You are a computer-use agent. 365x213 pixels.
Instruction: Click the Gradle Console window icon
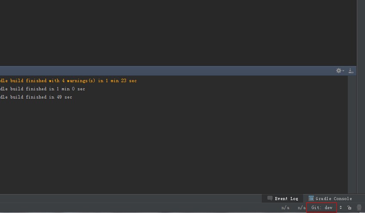coord(311,198)
